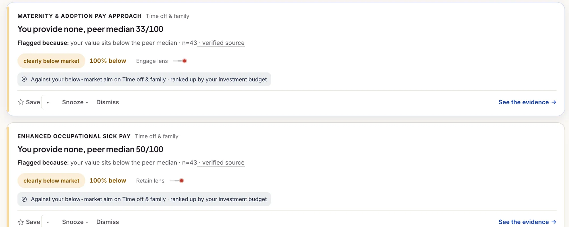Toggle the Engage lens indicator

180,61
